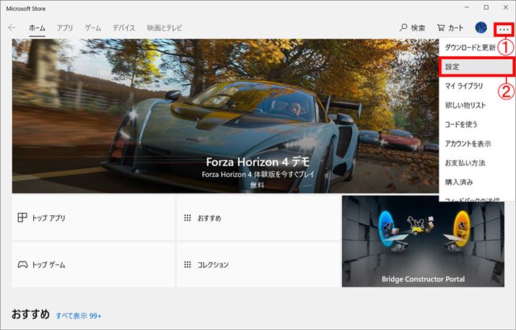Select アカウントを表示 from the menu
Screen dimensions: 516x330
477,144
